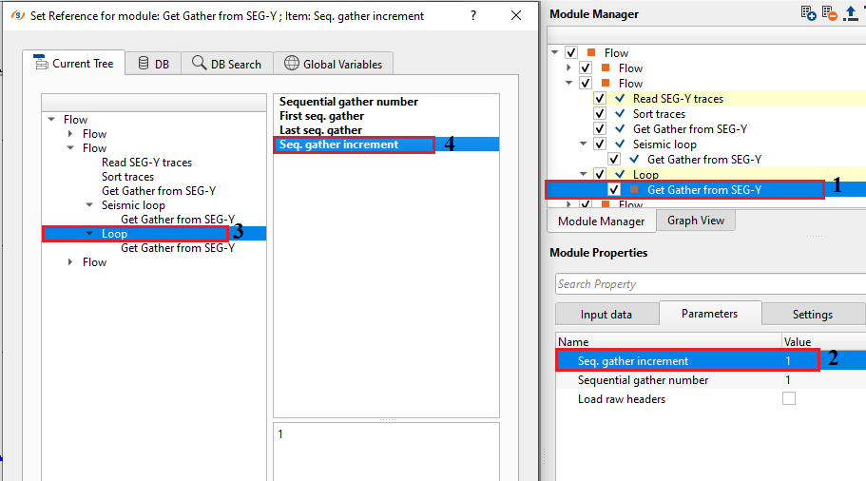
Task: Expand the last collapsed Flow node in the dialog tree
Action: coord(70,261)
